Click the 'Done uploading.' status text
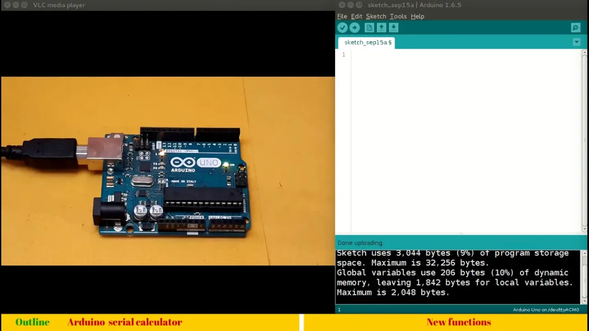This screenshot has width=589, height=331. pos(360,243)
